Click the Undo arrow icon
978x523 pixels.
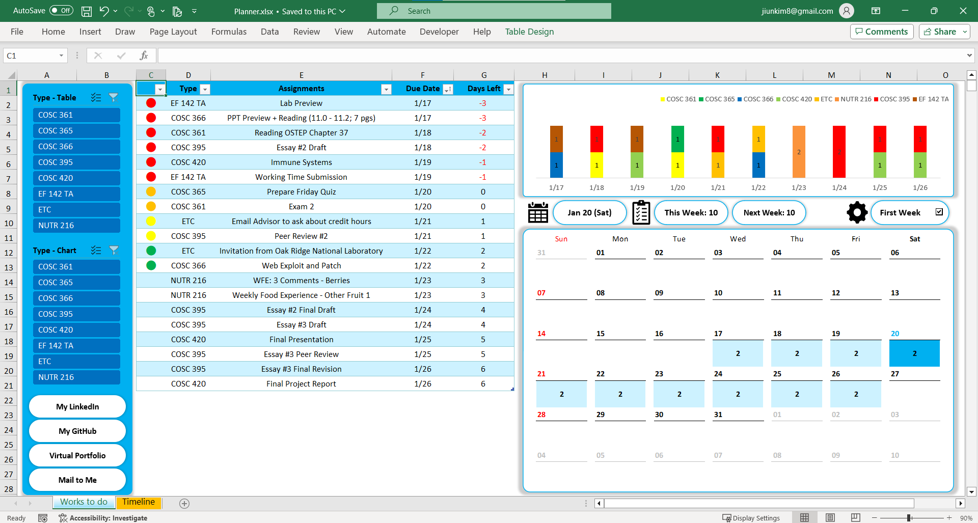[x=104, y=11]
